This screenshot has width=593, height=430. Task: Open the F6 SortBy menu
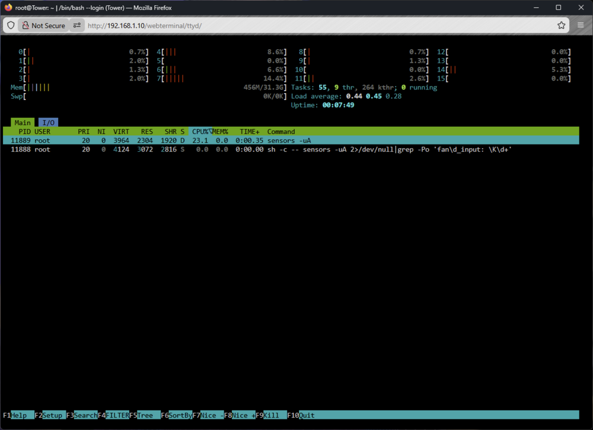coord(177,415)
